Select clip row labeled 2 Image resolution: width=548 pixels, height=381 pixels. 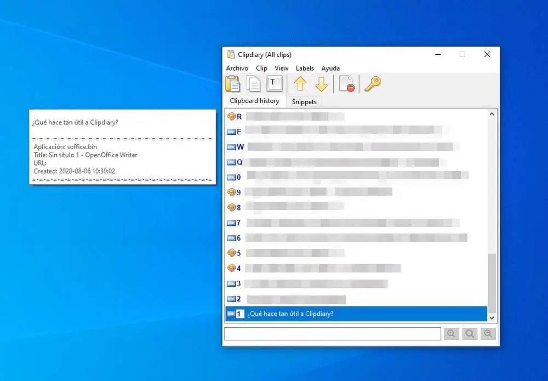[x=356, y=299]
